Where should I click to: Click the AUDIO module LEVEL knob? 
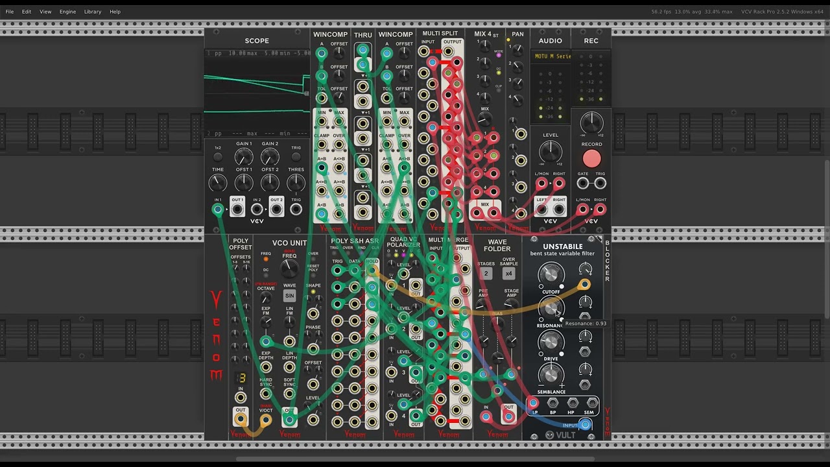(550, 153)
